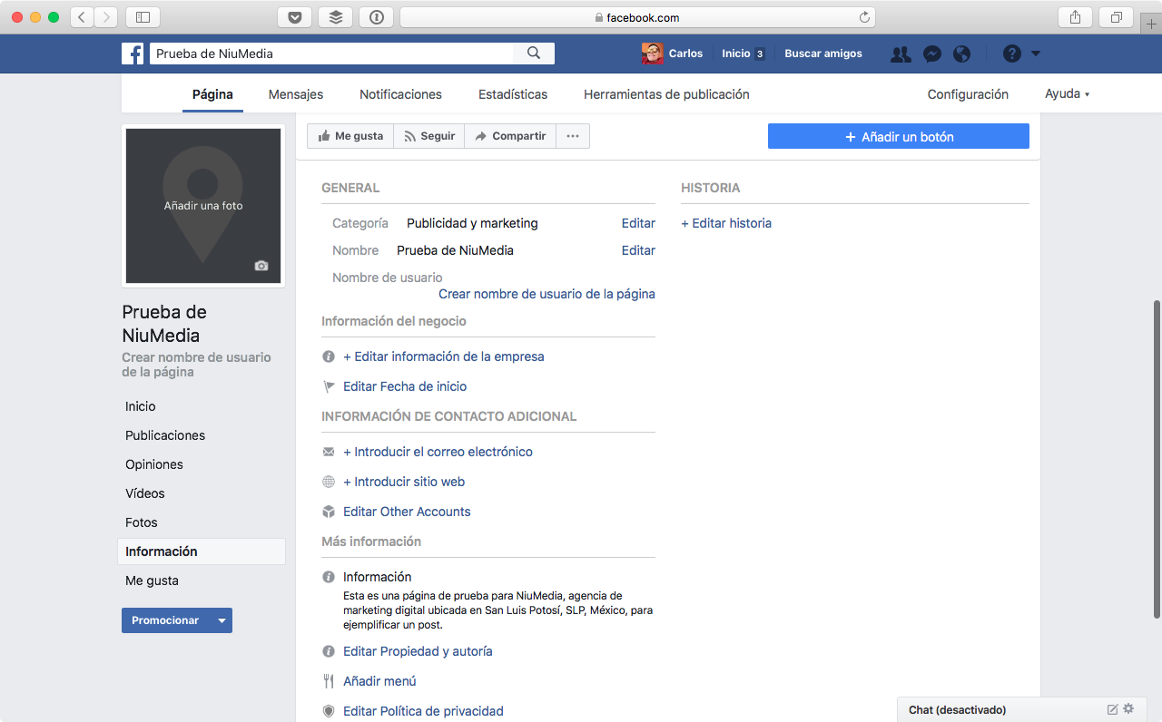This screenshot has width=1162, height=722.
Task: Click + Editar información de la empresa
Action: [444, 356]
